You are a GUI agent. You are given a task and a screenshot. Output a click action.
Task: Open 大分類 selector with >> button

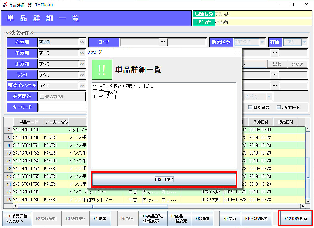click(82, 42)
